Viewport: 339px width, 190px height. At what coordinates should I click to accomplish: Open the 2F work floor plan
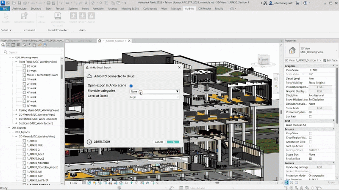[x=31, y=84]
